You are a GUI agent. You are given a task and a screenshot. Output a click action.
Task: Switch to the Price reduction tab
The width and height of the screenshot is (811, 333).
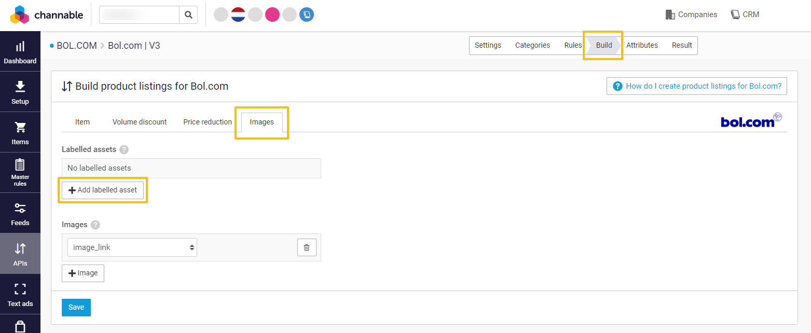pos(208,122)
